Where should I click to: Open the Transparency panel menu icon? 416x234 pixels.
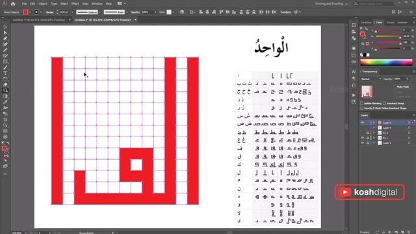coord(413,71)
